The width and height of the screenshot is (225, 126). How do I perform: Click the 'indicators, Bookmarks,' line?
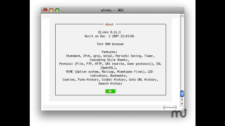109,76
